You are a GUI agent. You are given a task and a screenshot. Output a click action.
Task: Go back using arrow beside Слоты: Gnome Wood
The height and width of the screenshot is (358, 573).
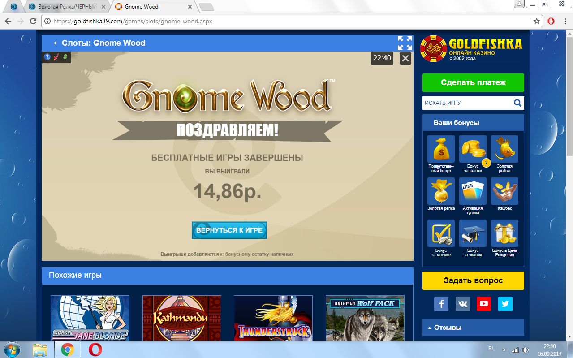pos(55,43)
